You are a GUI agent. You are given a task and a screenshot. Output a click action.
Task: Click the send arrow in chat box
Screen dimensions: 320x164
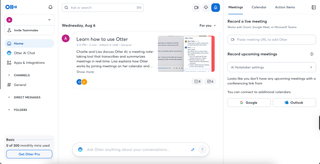click(202, 150)
